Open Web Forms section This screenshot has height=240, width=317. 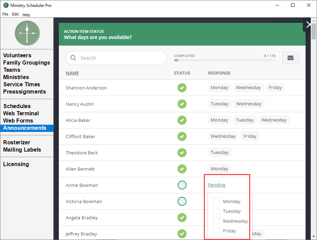18,121
